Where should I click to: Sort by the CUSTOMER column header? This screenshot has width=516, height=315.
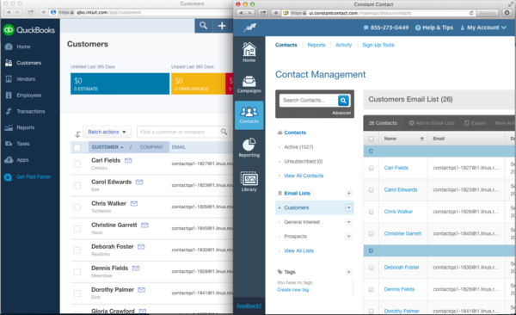(x=107, y=147)
